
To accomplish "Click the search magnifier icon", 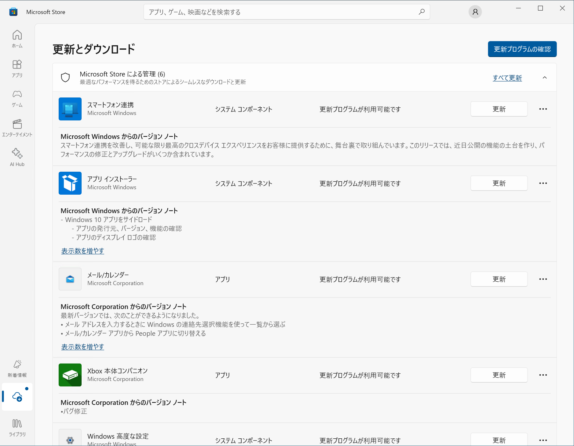I will click(422, 12).
